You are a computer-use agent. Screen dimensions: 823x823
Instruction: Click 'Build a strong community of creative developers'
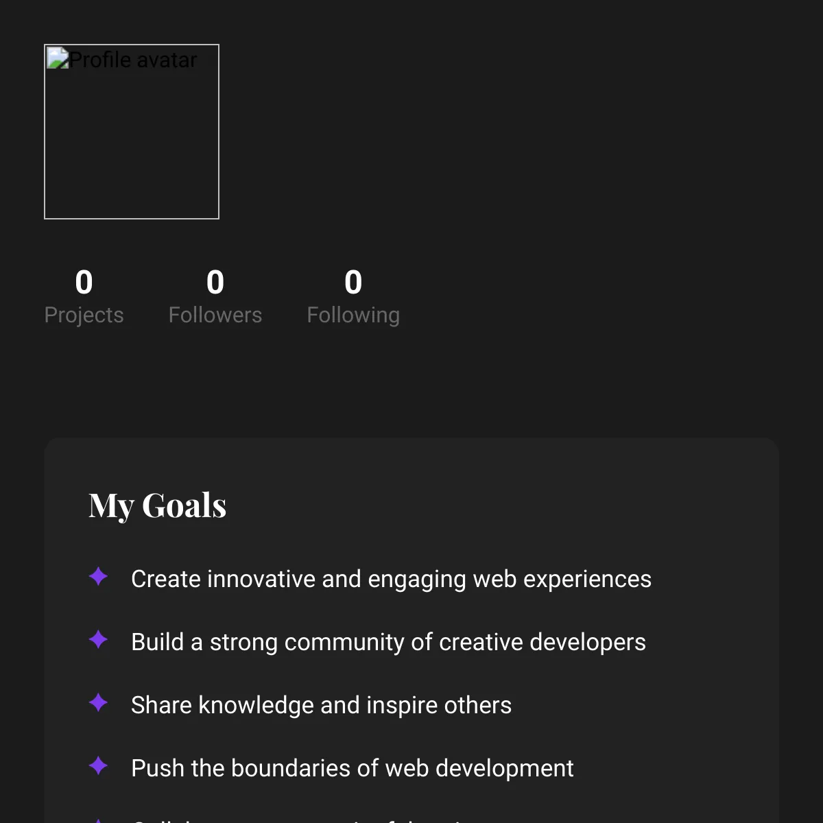[388, 642]
